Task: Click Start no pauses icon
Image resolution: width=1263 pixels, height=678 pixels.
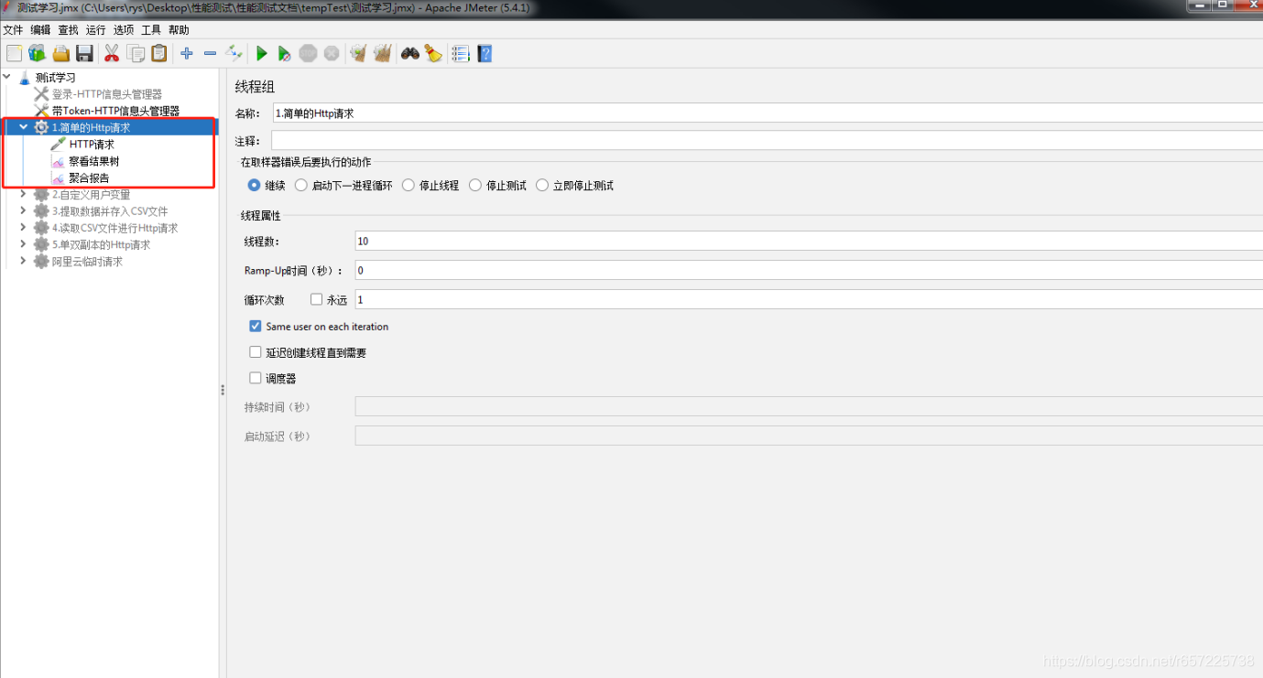Action: [285, 54]
